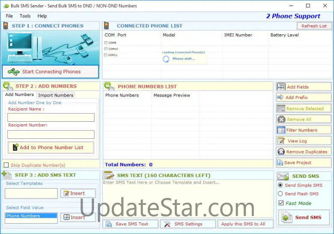Click the template Insert pencil icon
334x234 pixels.
66,193
